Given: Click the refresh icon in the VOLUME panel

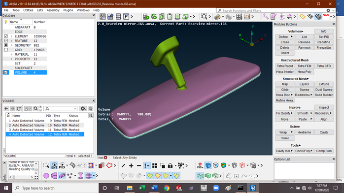Looking at the screenshot, I should [x=19, y=108].
